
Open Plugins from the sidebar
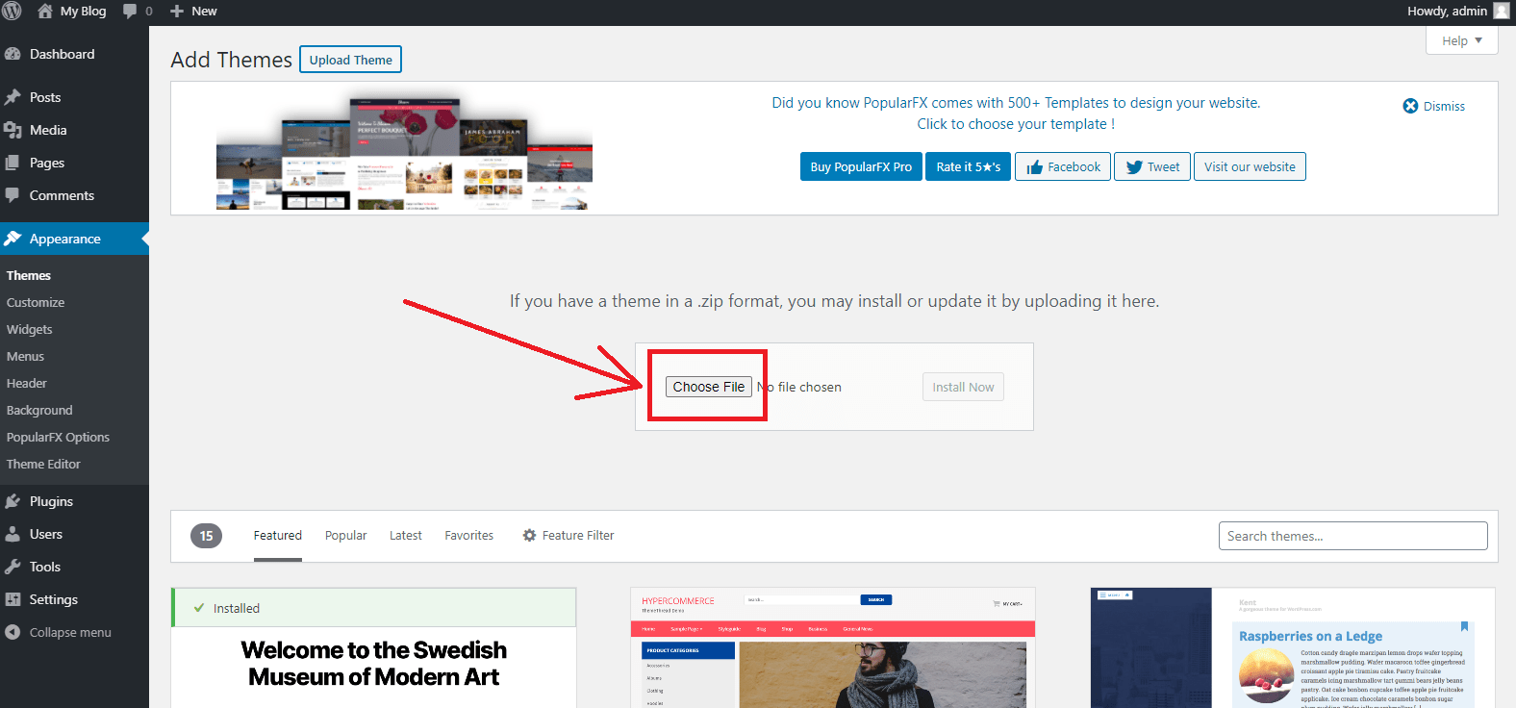[x=51, y=501]
